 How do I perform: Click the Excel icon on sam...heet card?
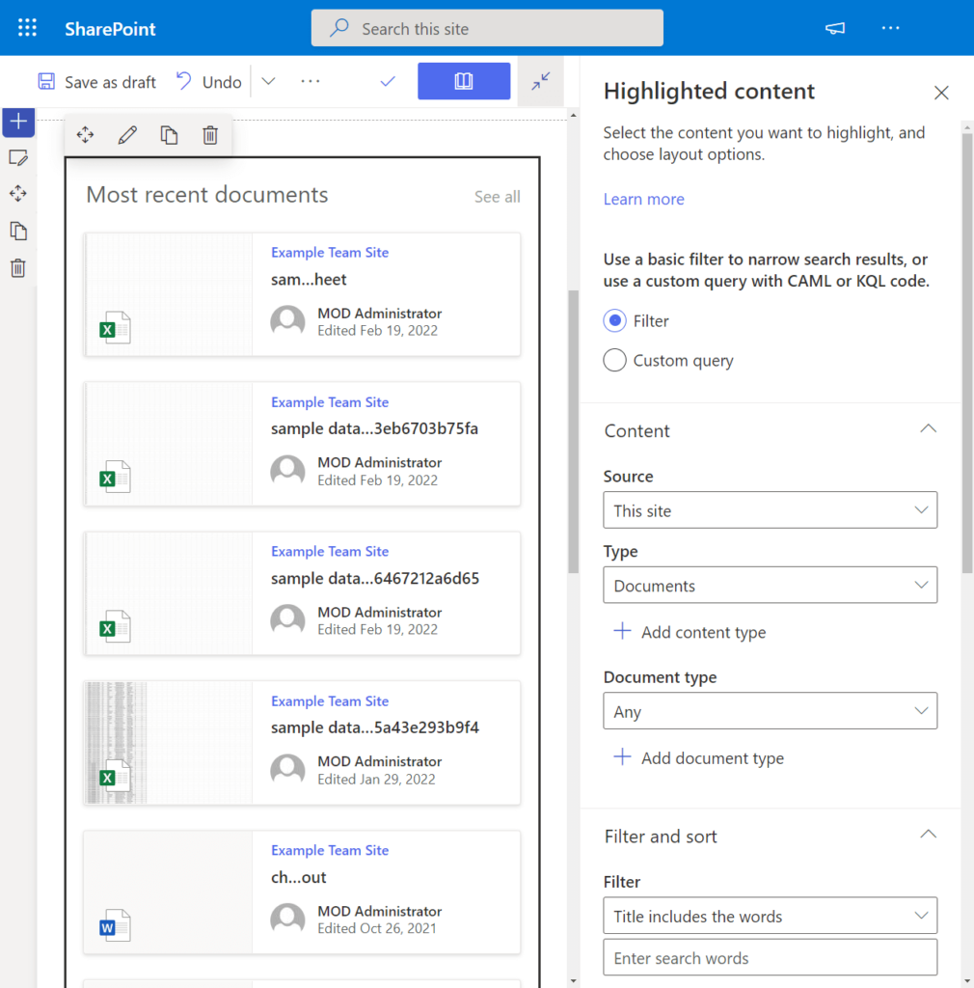click(x=115, y=327)
